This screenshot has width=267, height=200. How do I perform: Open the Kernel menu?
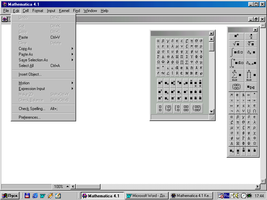(64, 11)
